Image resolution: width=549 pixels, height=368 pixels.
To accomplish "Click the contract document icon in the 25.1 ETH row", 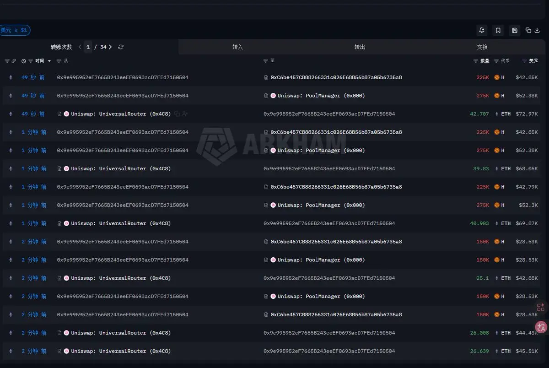I will click(x=59, y=278).
